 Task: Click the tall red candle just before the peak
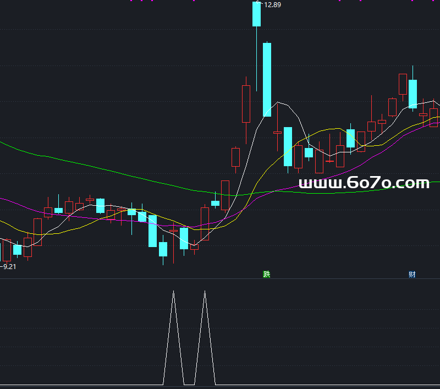(246, 103)
